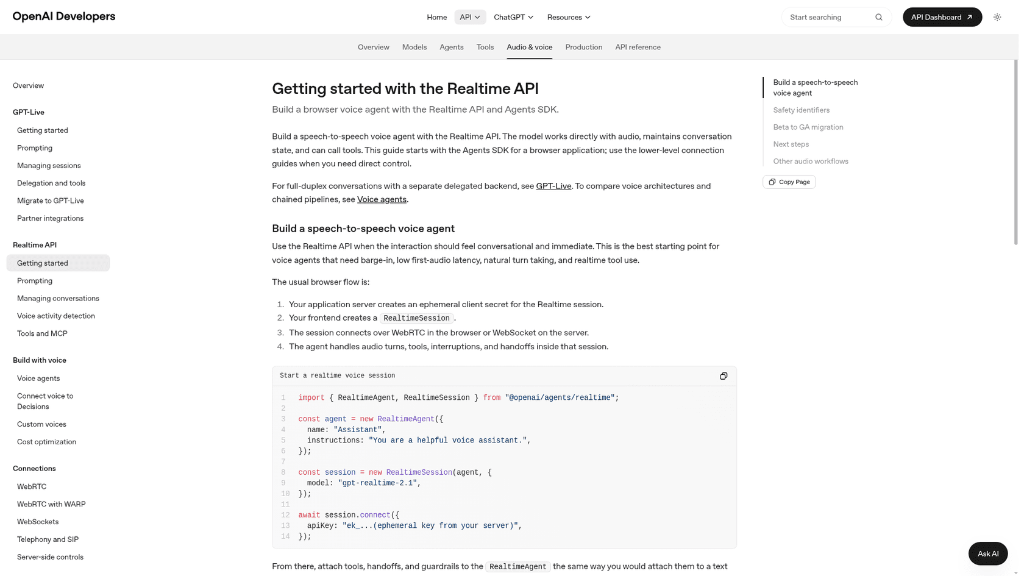Select Custom voices in the sidebar
Screen dimensions: 1024x576
(41, 424)
